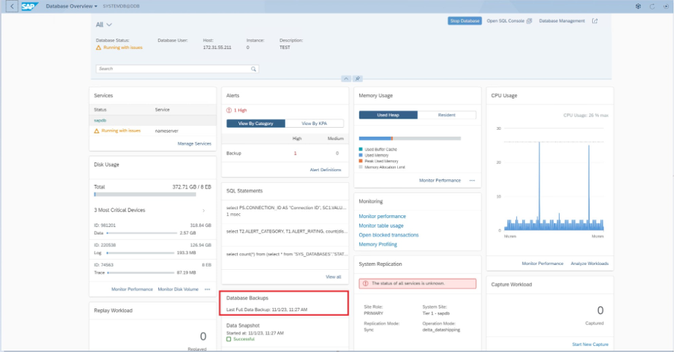Open the Database Backups card title
The image size is (675, 352).
(x=247, y=298)
